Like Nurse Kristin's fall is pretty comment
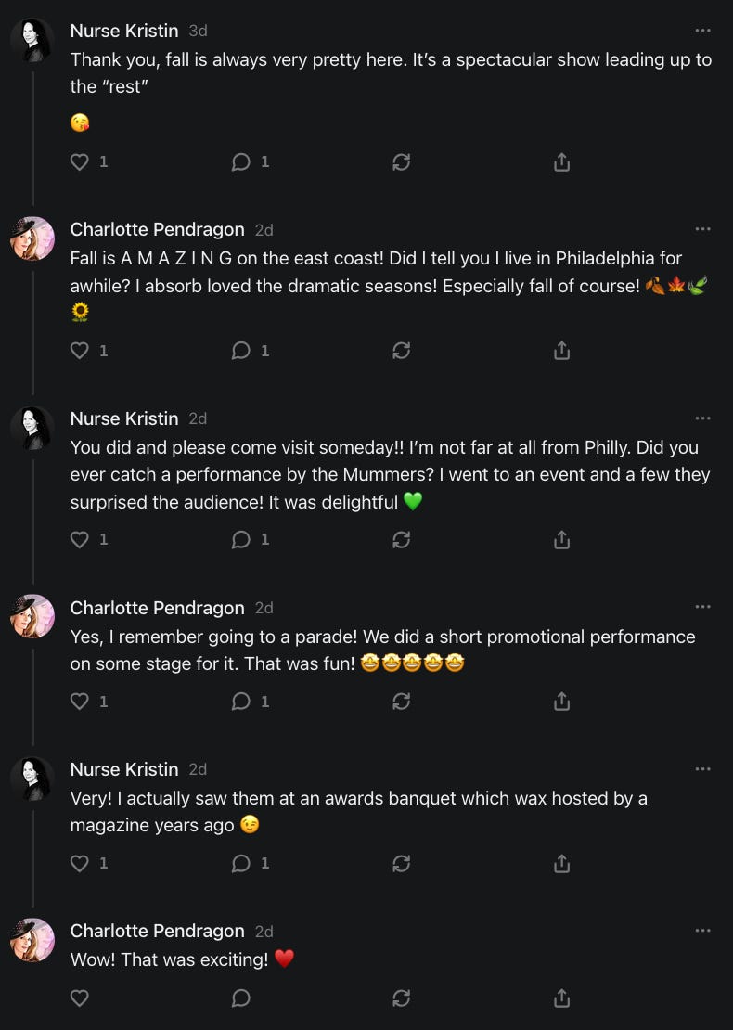This screenshot has height=1030, width=733. pos(81,162)
